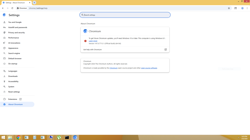
Task: Open the side panel icon in the toolbar
Action: point(235,8)
